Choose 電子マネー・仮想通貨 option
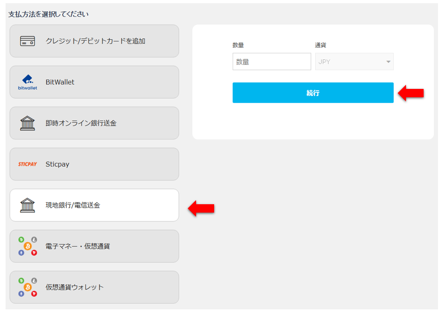The image size is (444, 314). click(94, 246)
